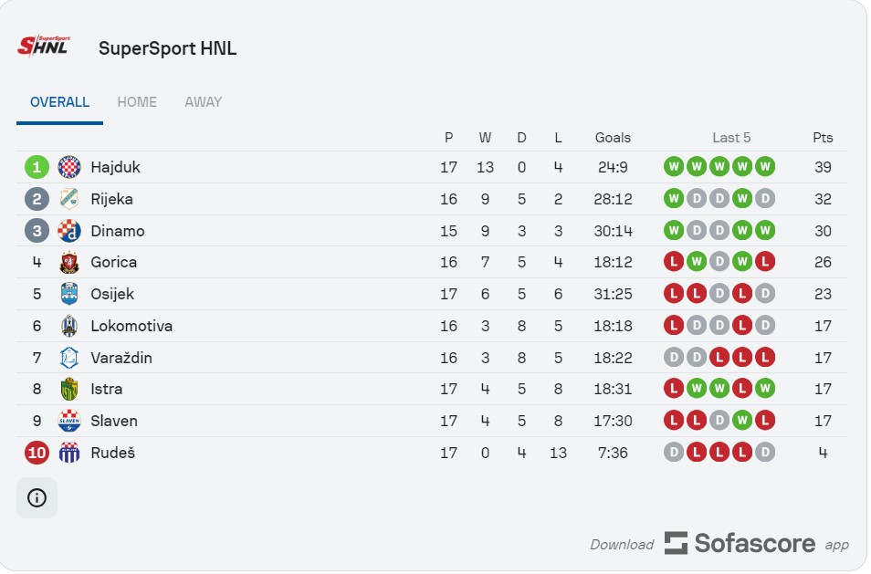
Task: Click the Dinamo club badge
Action: click(69, 231)
